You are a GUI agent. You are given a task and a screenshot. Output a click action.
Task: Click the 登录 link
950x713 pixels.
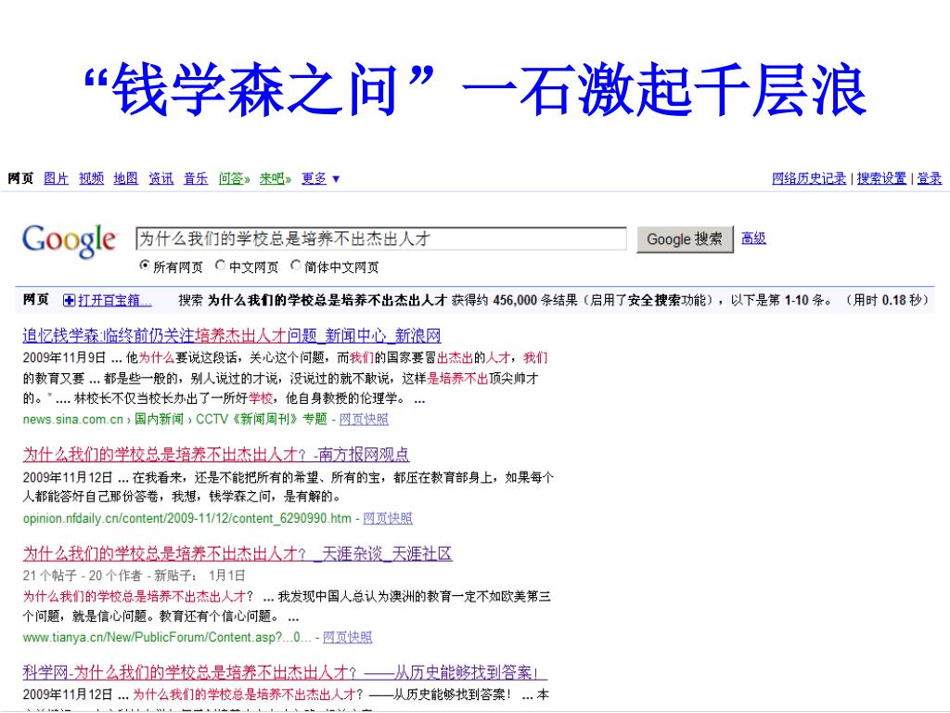tap(929, 178)
